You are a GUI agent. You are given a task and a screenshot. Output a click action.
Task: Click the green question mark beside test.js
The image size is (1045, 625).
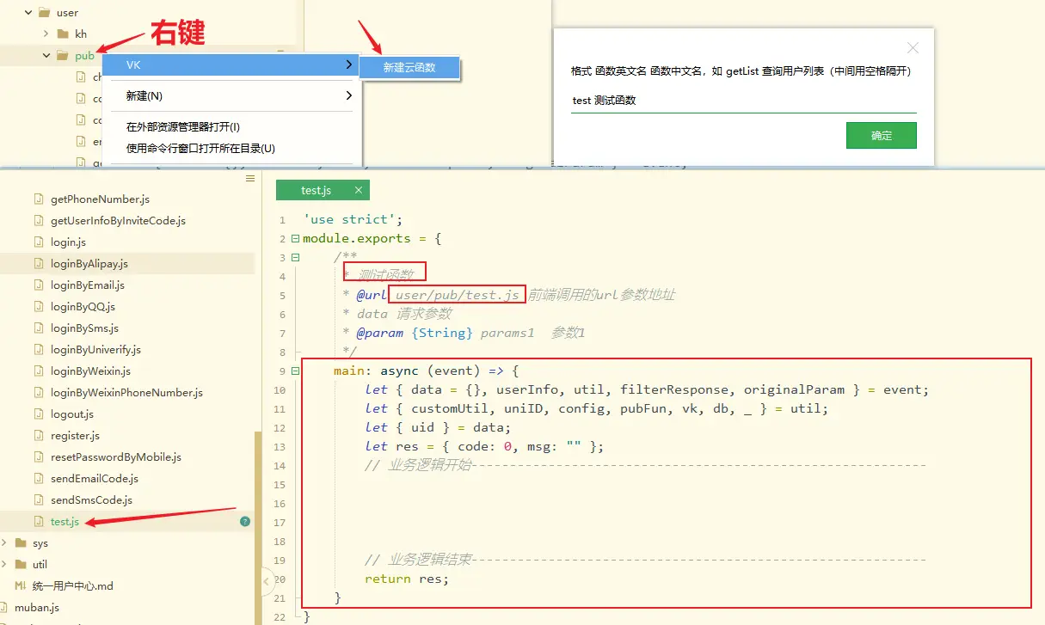[245, 522]
